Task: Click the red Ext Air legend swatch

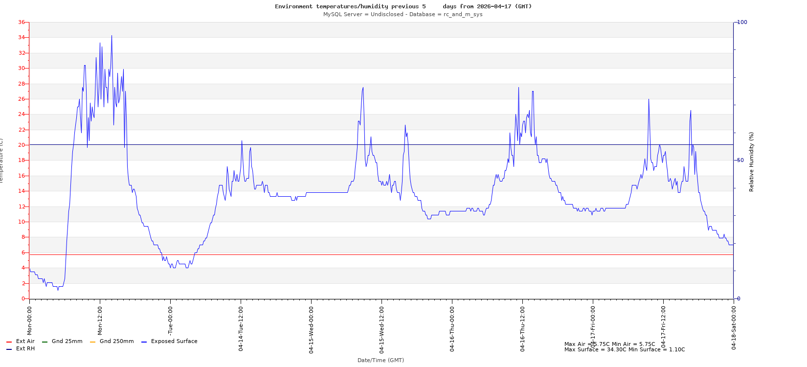Action: point(9,342)
